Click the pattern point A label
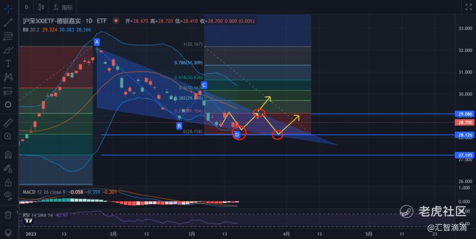 (97, 42)
